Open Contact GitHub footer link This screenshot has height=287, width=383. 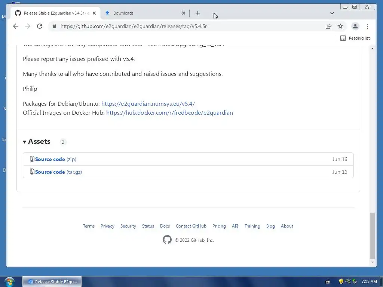pos(191,226)
